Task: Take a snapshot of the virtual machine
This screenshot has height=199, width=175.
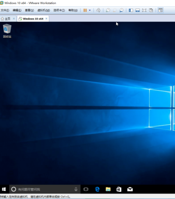Action: click(x=108, y=10)
